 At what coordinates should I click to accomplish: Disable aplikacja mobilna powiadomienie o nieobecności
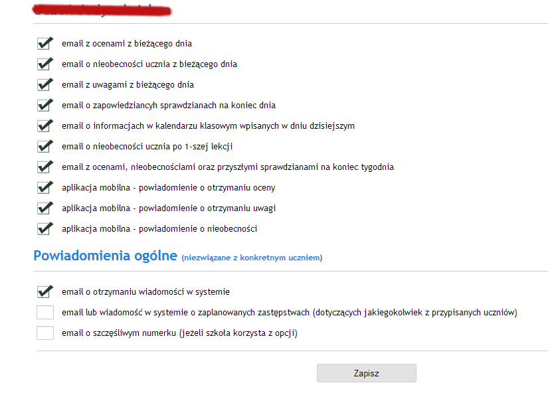coord(45,229)
